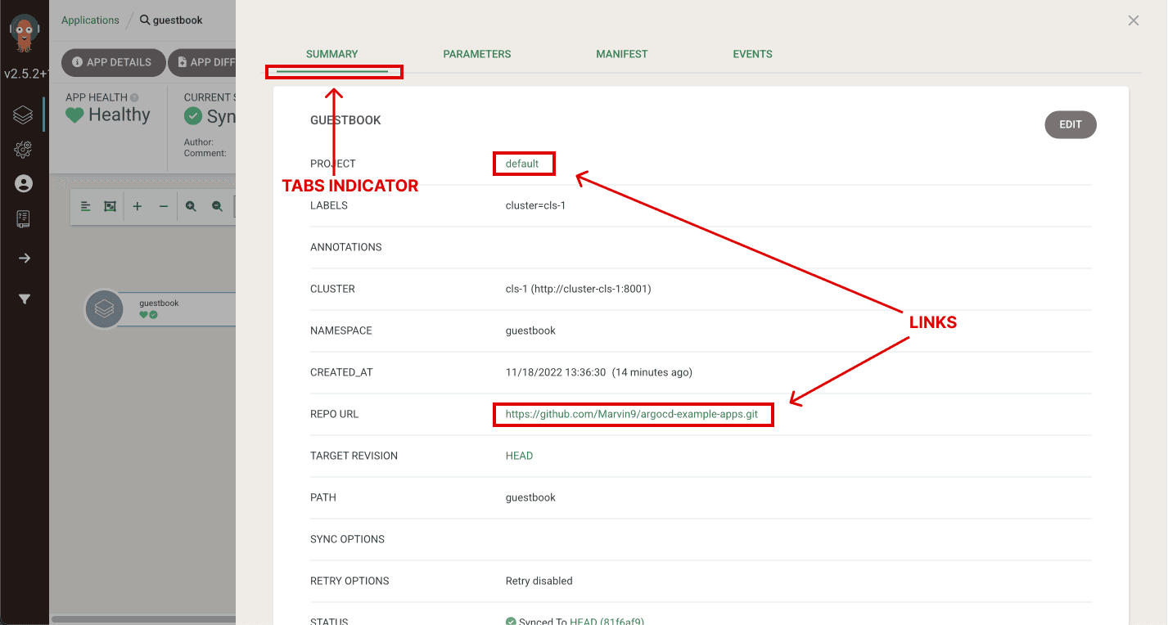Screen dimensions: 1168x625
Task: Switch to the MANIFEST tab
Action: [x=622, y=54]
